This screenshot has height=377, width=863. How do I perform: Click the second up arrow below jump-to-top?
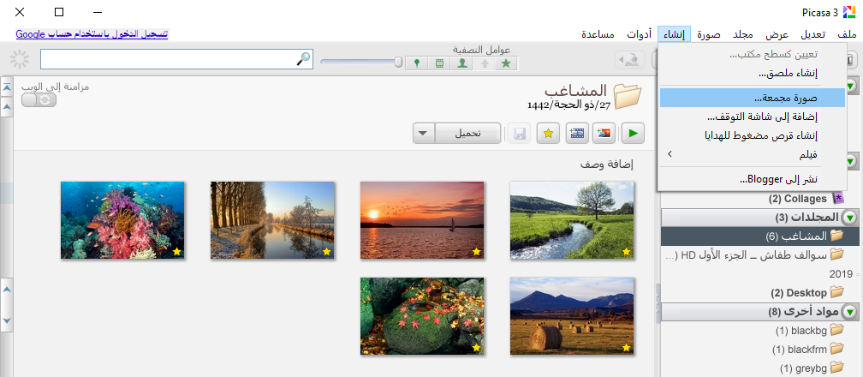7,106
